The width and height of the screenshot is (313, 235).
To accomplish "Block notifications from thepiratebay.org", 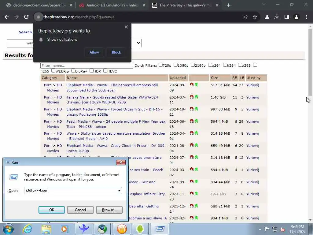I will click(x=116, y=52).
